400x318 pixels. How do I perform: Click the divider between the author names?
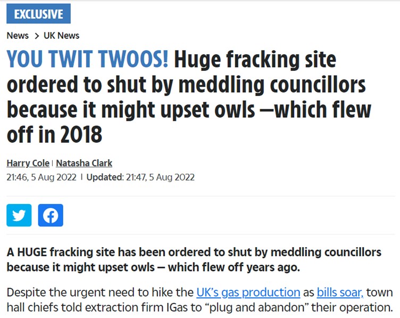pos(52,163)
